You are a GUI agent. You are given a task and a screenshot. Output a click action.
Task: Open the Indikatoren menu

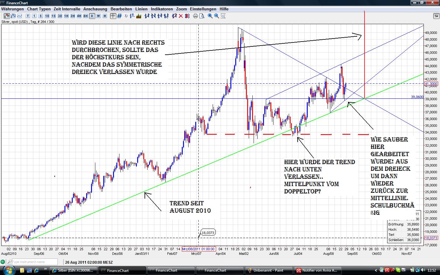(162, 9)
